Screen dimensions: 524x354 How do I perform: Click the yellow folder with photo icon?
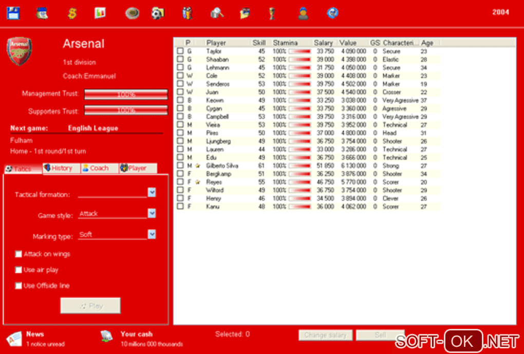point(245,13)
